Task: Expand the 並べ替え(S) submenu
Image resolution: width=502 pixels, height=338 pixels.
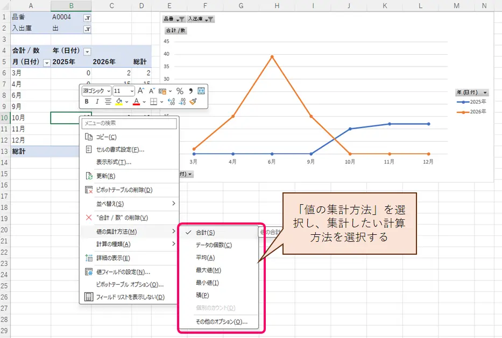Action: 129,204
